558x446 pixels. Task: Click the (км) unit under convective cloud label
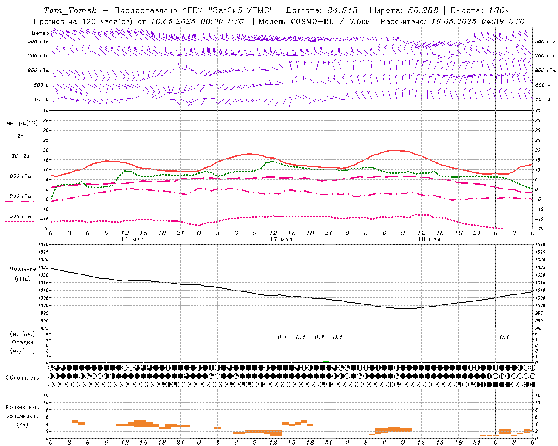point(23,424)
